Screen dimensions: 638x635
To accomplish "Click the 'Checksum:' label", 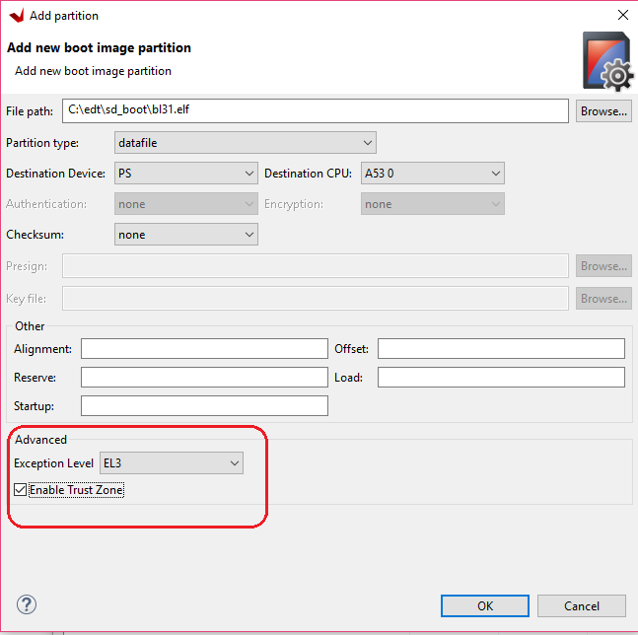I will pos(35,235).
